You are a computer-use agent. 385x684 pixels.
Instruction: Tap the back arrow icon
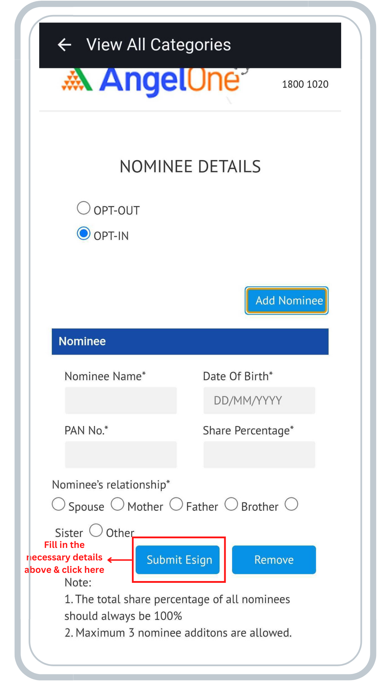(65, 45)
